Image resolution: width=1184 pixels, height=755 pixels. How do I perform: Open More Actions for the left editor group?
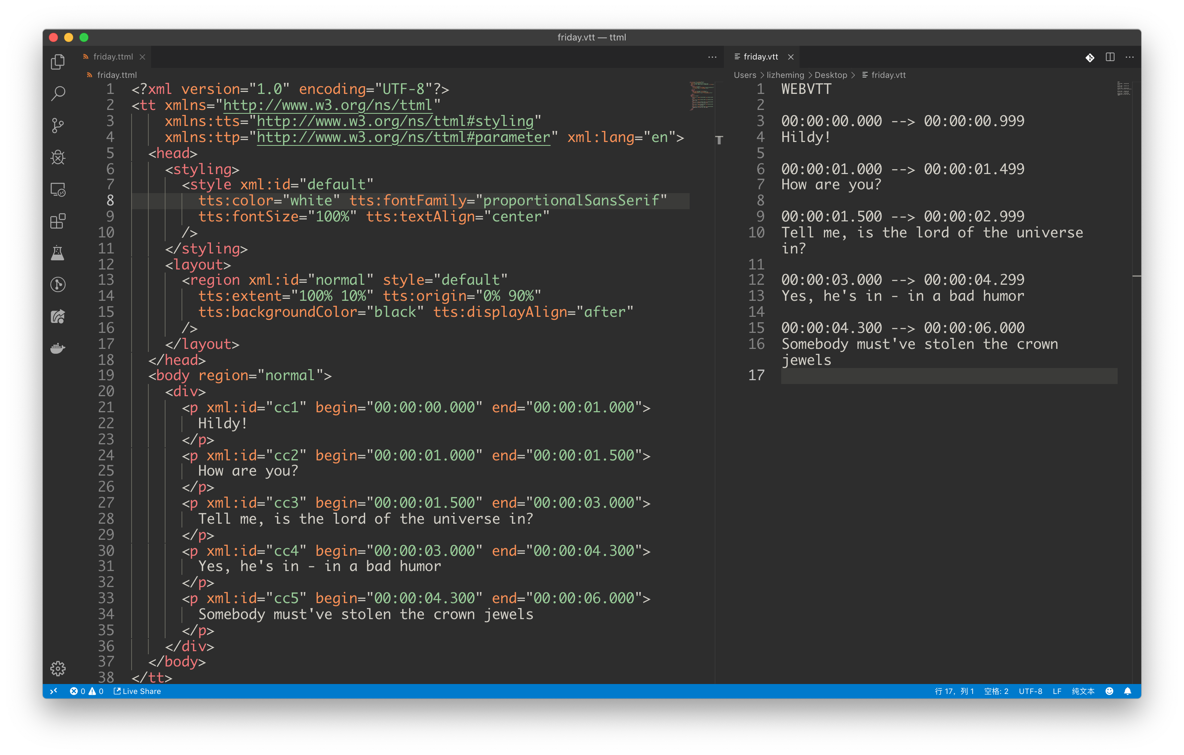point(712,57)
